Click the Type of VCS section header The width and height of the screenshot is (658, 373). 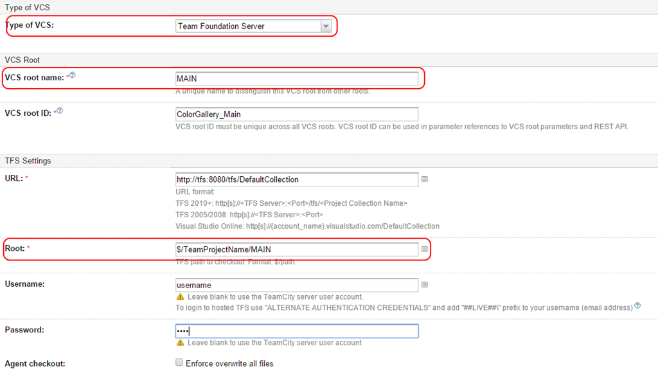(28, 8)
